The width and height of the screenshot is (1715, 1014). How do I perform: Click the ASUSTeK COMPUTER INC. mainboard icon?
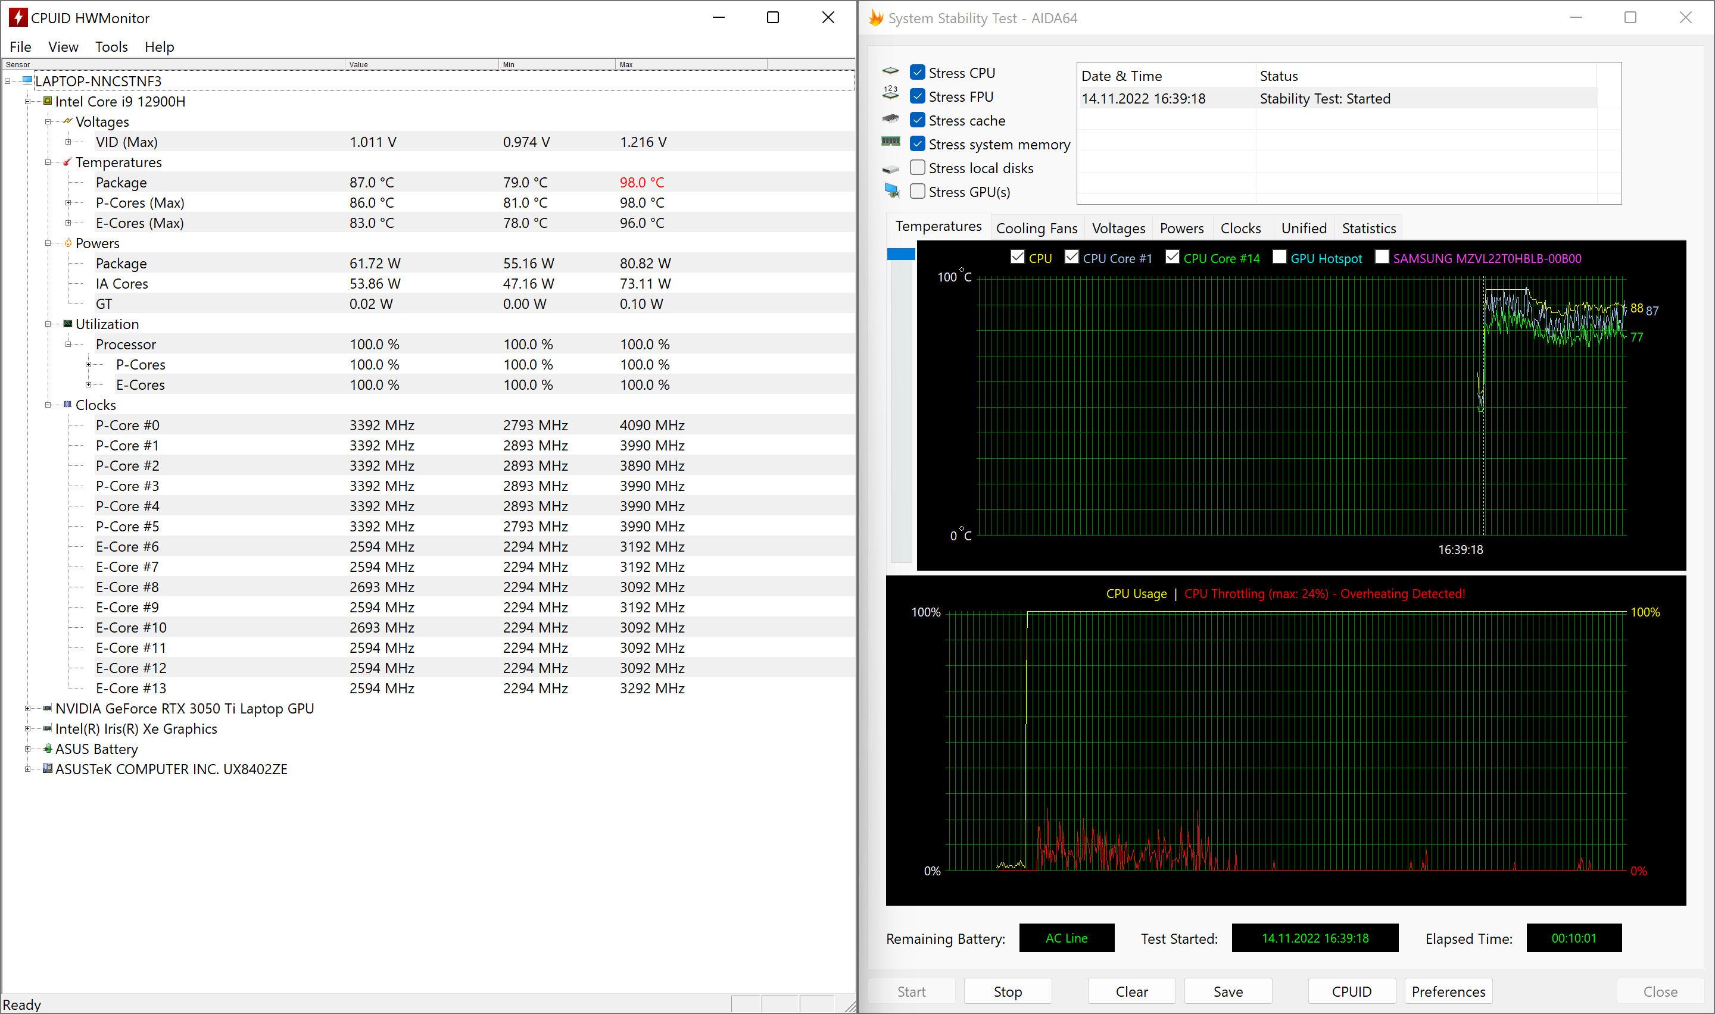[48, 769]
